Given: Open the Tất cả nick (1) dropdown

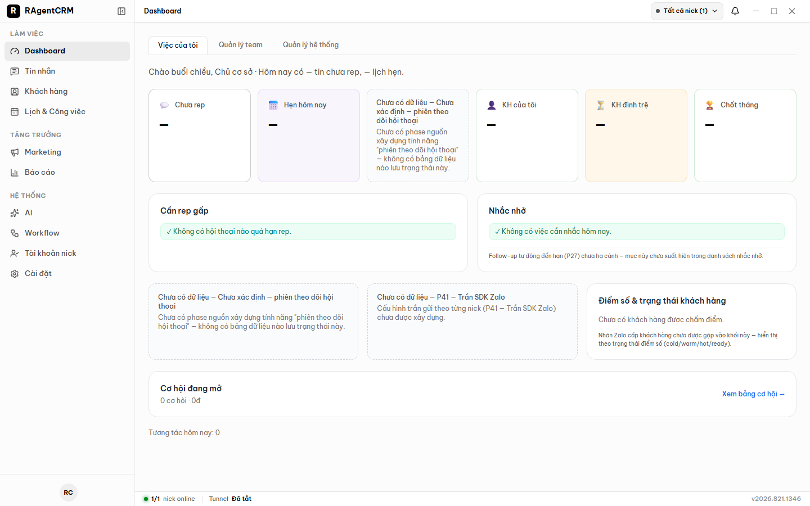Looking at the screenshot, I should click(x=687, y=11).
